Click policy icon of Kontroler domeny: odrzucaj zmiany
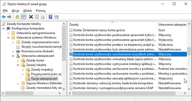192x102 pixels. [x=71, y=83]
